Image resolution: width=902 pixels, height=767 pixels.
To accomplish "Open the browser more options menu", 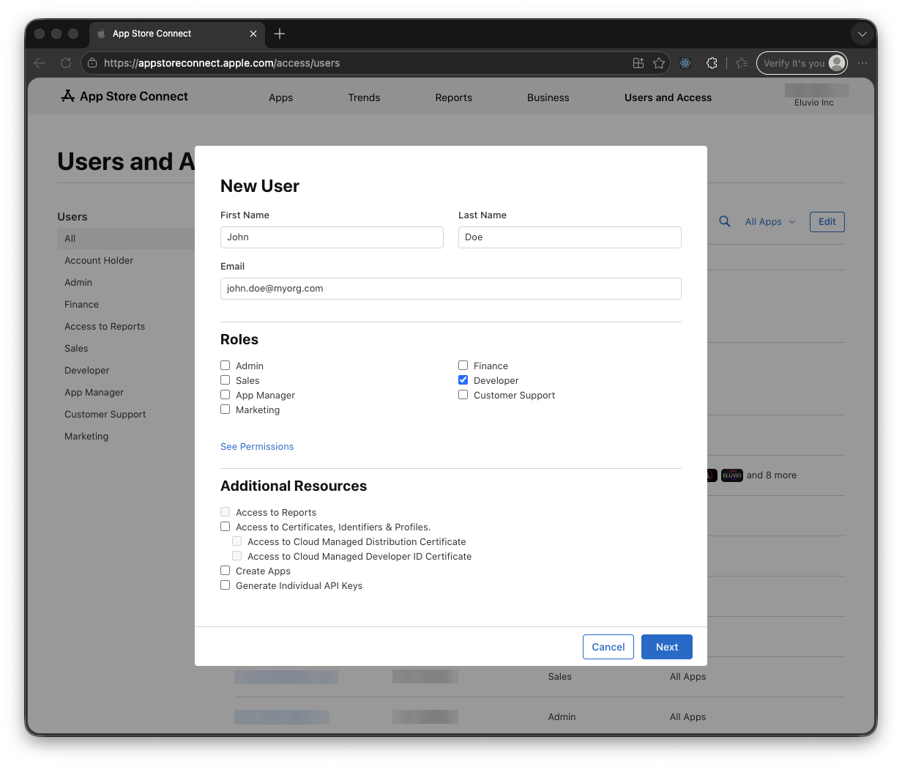I will pos(862,63).
